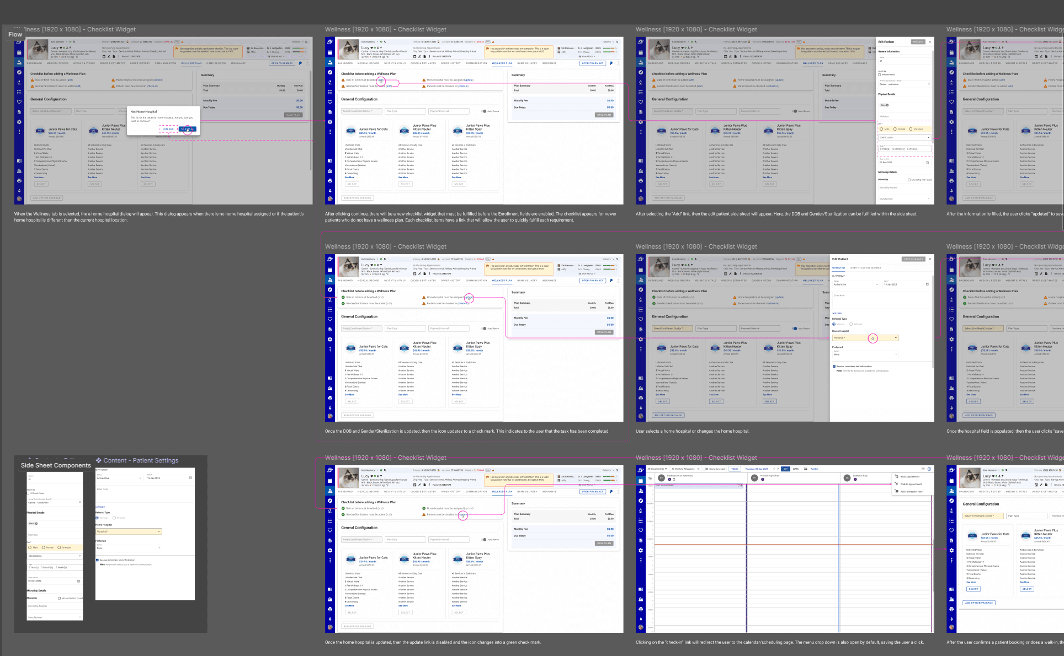Click date calendar icon in Content - Patient Settings
This screenshot has width=1064, height=656.
click(190, 478)
